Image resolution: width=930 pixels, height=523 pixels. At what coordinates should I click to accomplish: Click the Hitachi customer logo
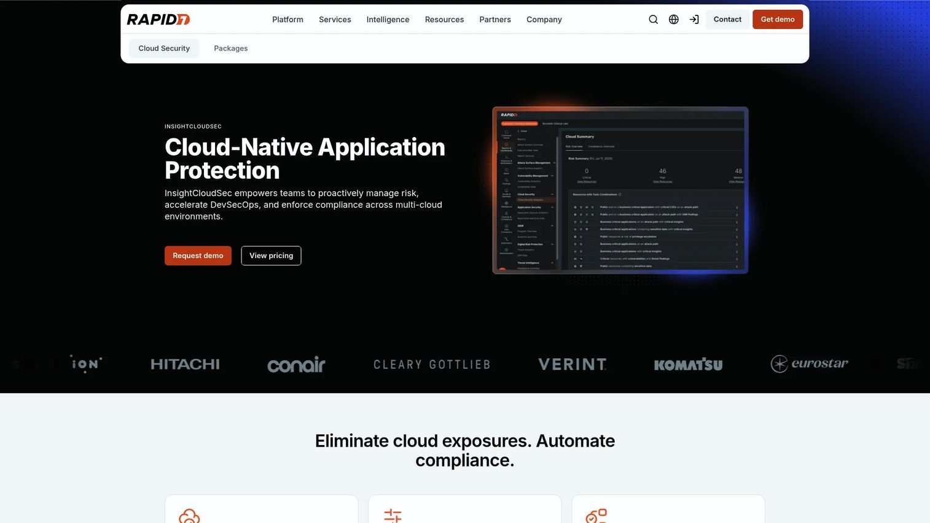coord(185,364)
